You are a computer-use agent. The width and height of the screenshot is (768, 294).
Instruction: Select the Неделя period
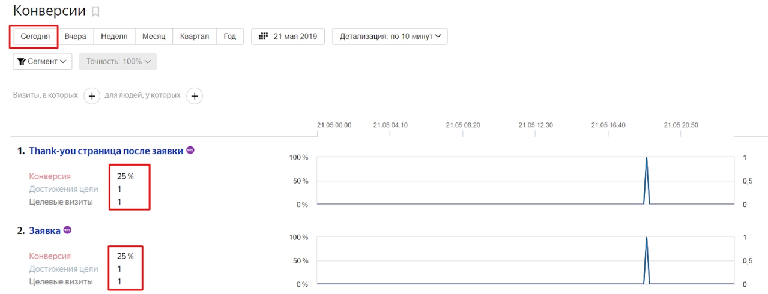[114, 36]
